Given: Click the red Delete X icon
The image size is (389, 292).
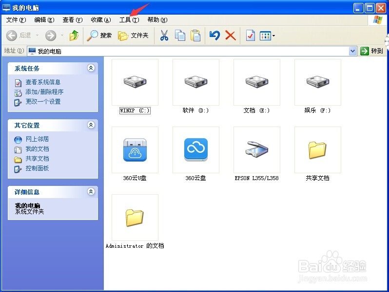Looking at the screenshot, I should (x=231, y=36).
